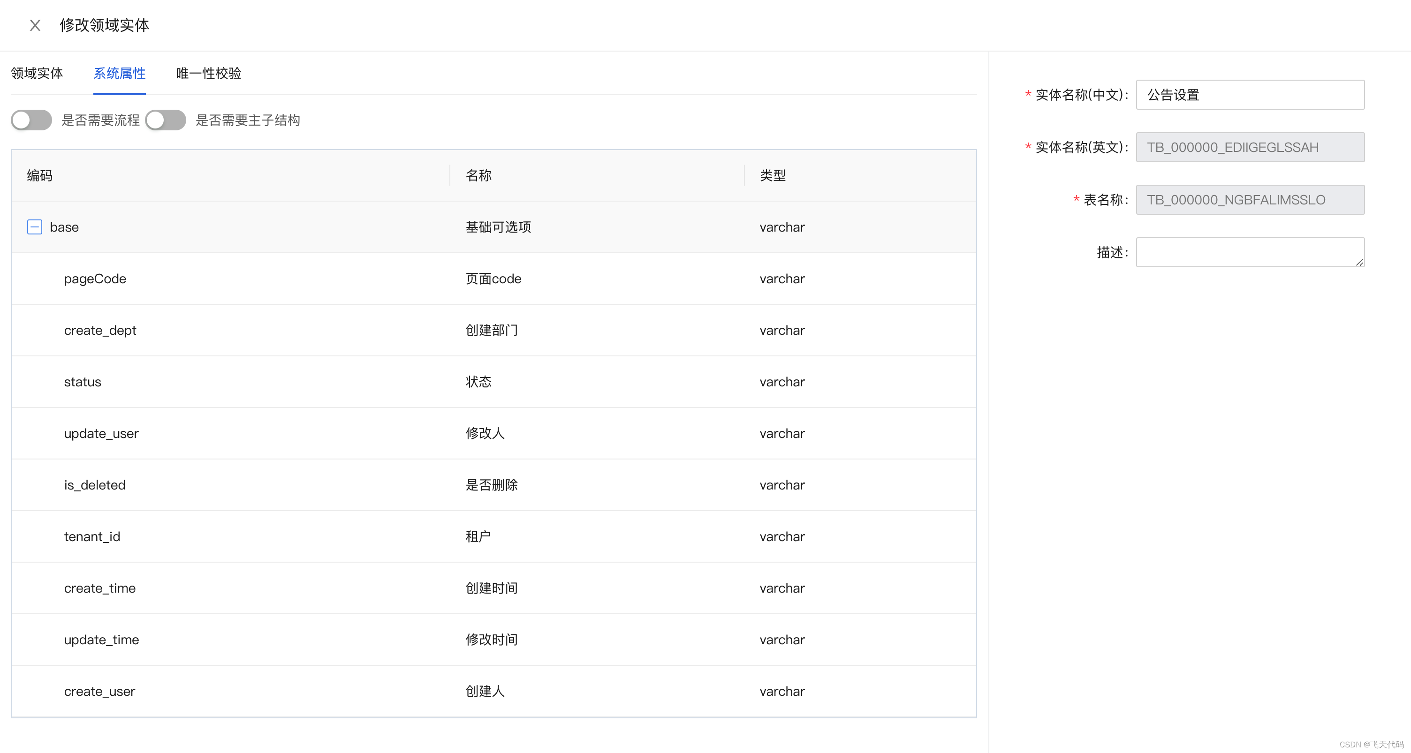Select the status row

point(219,382)
